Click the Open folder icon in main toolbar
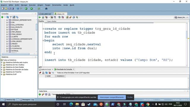 click(x=6, y=9)
